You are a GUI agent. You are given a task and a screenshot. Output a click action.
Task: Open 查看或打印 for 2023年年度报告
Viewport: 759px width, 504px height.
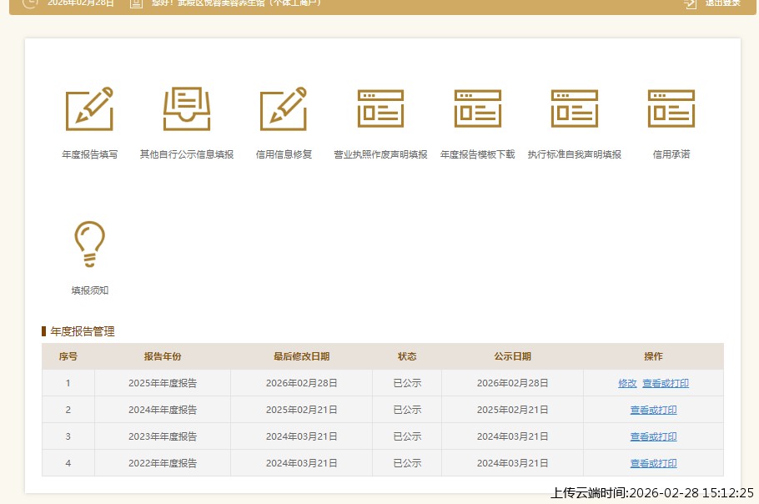pyautogui.click(x=653, y=436)
